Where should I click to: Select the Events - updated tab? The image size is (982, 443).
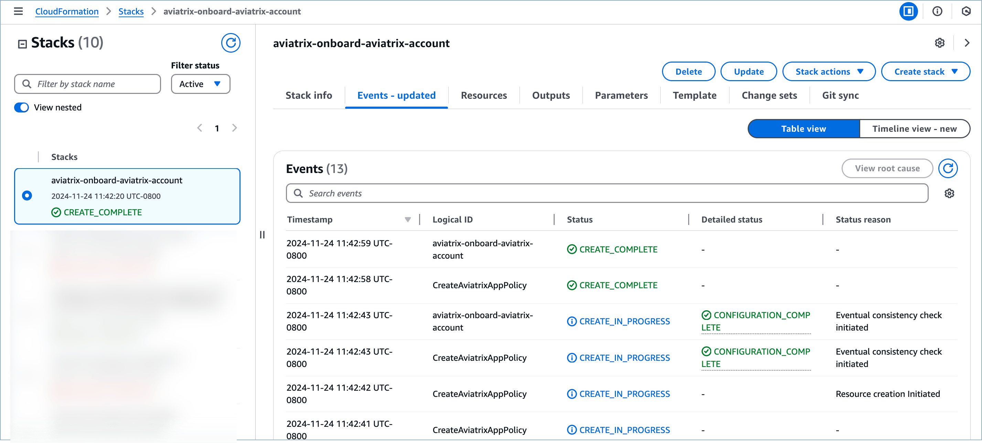click(396, 95)
